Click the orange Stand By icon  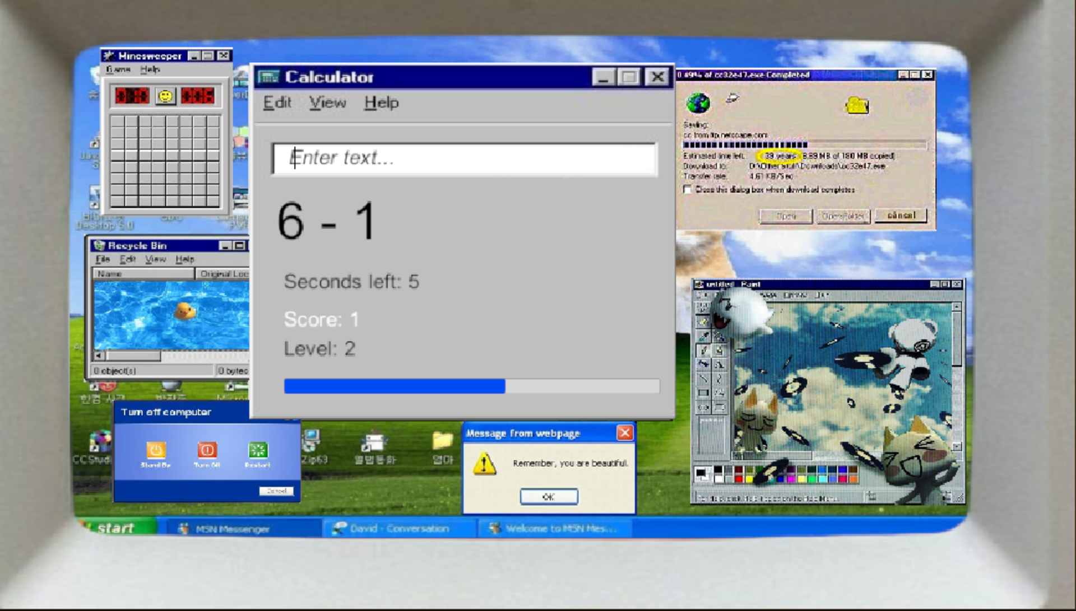click(155, 450)
